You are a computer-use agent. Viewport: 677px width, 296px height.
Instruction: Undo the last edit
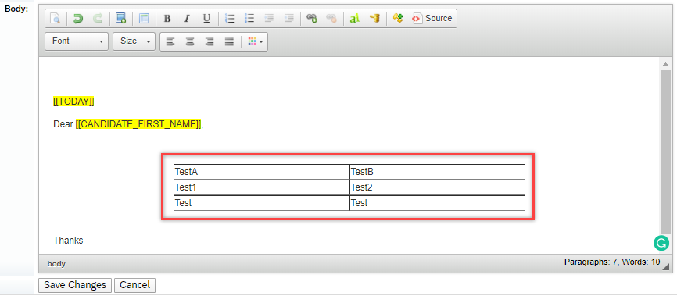click(78, 18)
